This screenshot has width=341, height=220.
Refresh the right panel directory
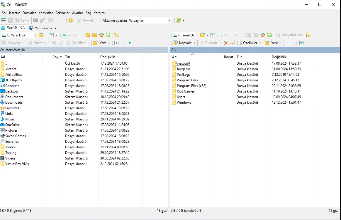[x=269, y=35]
